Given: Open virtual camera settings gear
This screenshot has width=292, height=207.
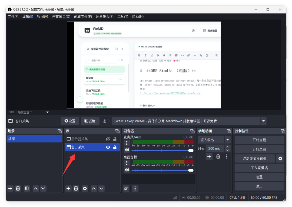Looking at the screenshot, I should [x=280, y=158].
